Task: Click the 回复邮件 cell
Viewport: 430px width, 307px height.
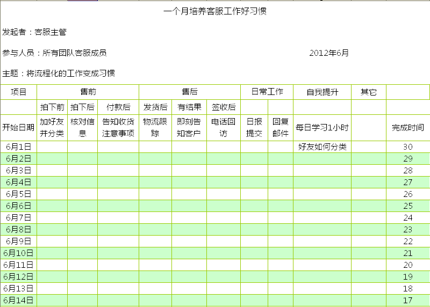Action: [x=281, y=128]
